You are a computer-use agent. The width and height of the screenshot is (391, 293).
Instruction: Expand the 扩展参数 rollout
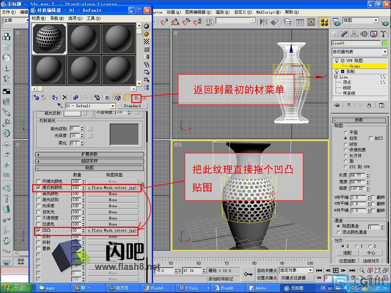(89, 155)
